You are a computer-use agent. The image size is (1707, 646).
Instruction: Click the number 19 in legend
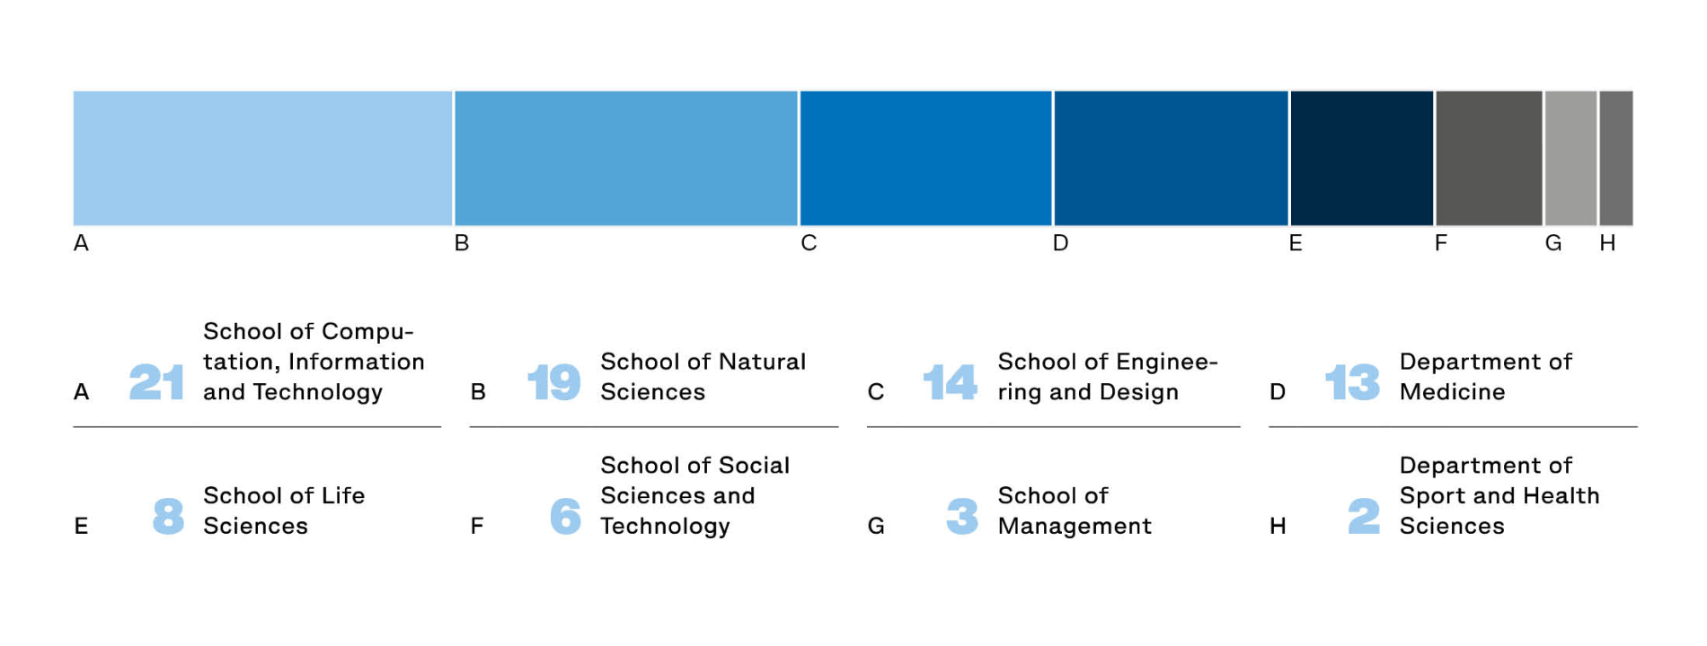click(x=553, y=382)
